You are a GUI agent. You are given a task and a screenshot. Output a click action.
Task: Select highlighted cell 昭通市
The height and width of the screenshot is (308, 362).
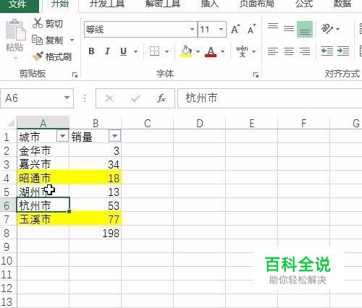43,178
